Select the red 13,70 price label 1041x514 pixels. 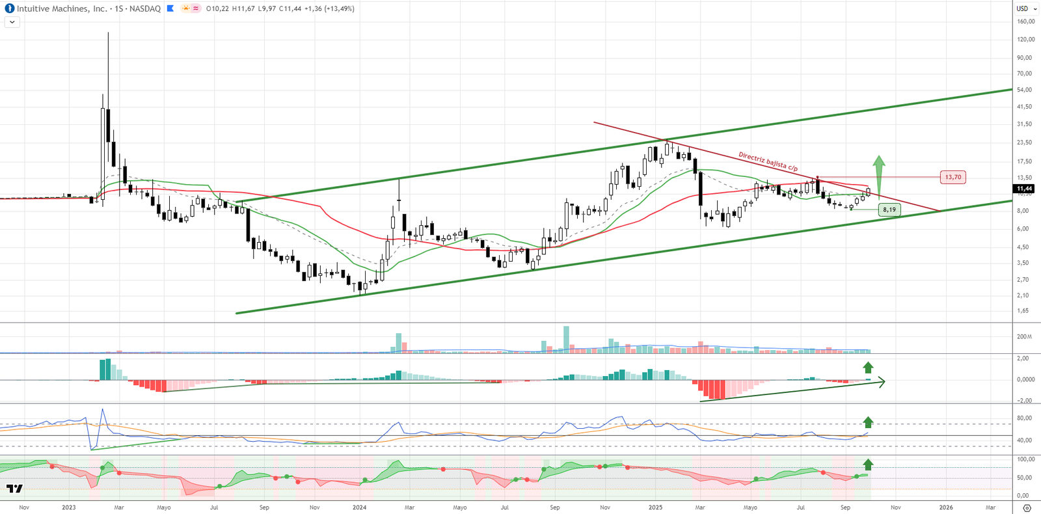point(953,177)
